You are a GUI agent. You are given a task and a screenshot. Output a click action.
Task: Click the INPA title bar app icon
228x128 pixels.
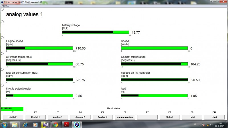(2, 2)
